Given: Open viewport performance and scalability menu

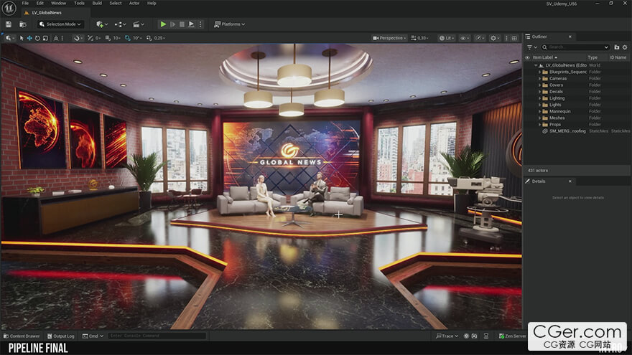Looking at the screenshot, I should [x=480, y=38].
